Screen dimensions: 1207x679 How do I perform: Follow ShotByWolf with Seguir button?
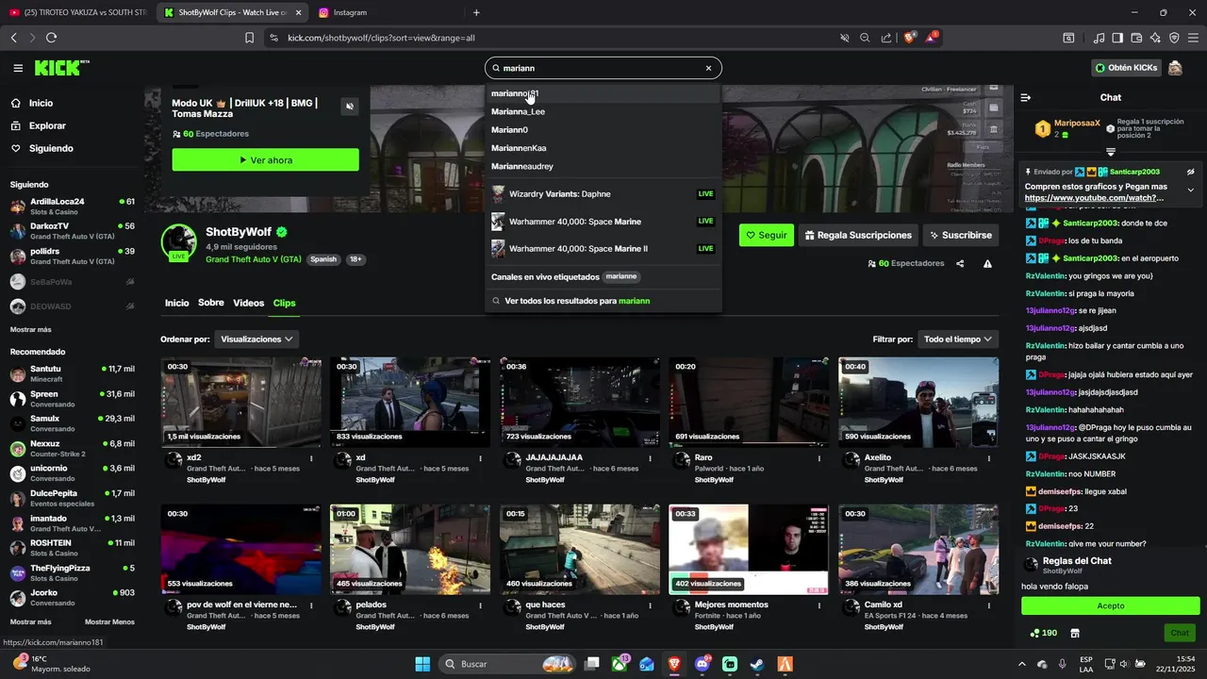(766, 235)
